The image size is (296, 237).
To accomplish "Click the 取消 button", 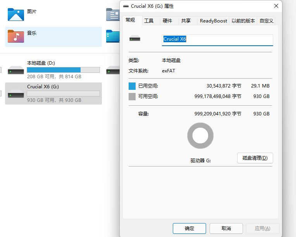I will [226, 228].
